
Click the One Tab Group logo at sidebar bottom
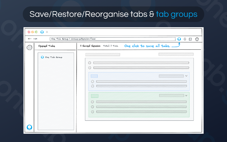pyautogui.click(x=29, y=127)
